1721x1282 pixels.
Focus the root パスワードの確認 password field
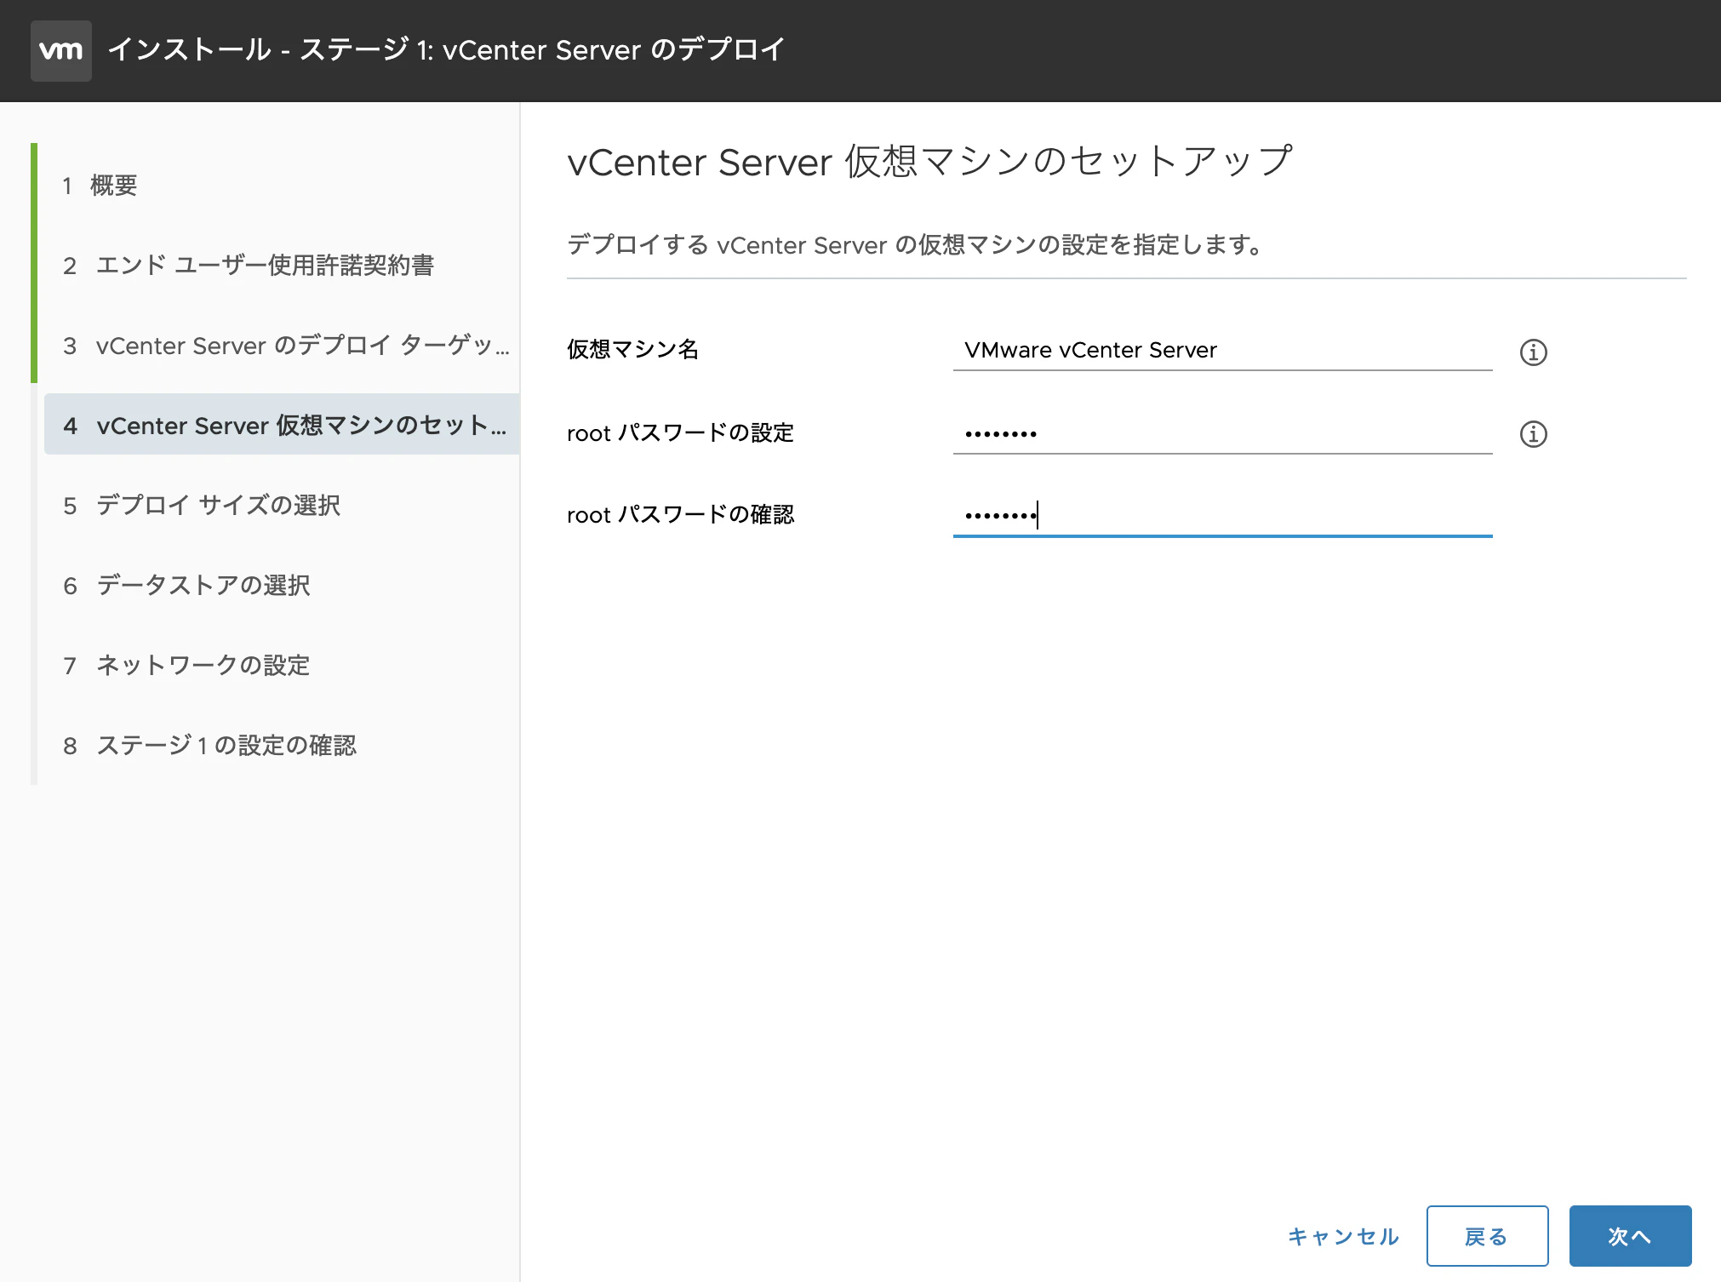tap(1222, 515)
